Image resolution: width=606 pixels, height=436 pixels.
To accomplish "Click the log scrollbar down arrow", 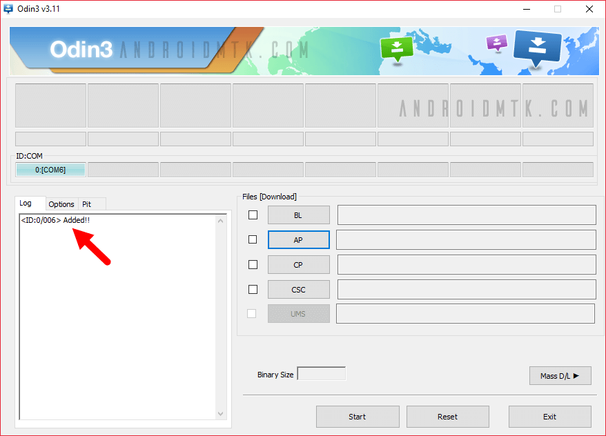I will 221,413.
